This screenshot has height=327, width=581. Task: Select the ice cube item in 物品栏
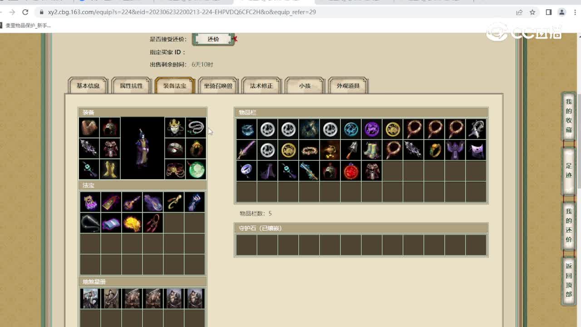pos(246,129)
